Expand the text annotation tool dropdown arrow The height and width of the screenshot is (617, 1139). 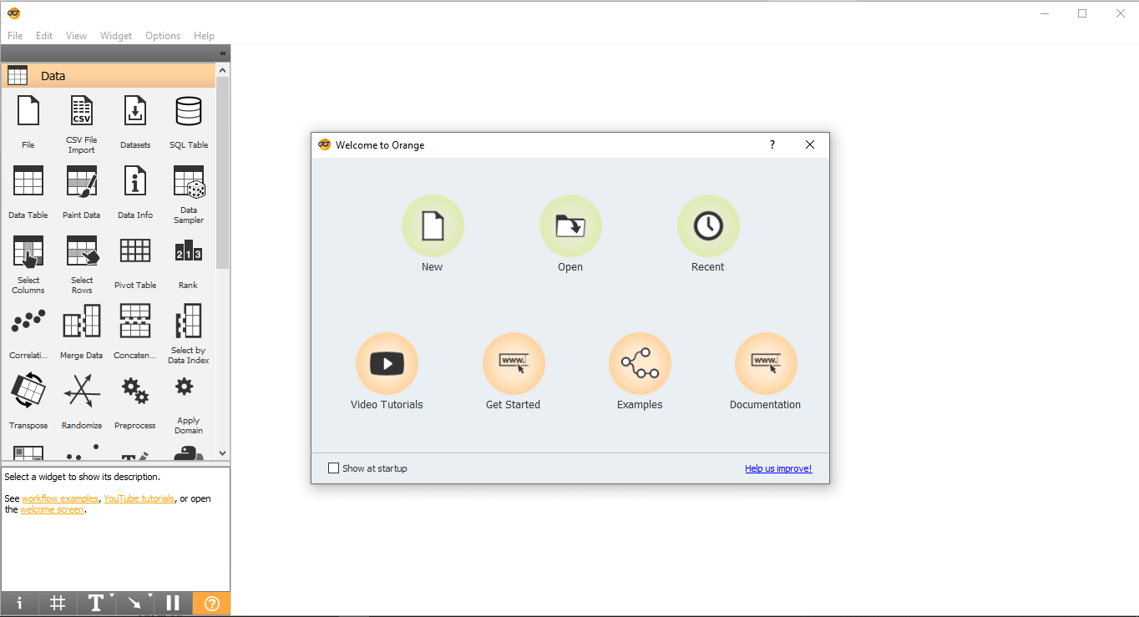tap(112, 595)
